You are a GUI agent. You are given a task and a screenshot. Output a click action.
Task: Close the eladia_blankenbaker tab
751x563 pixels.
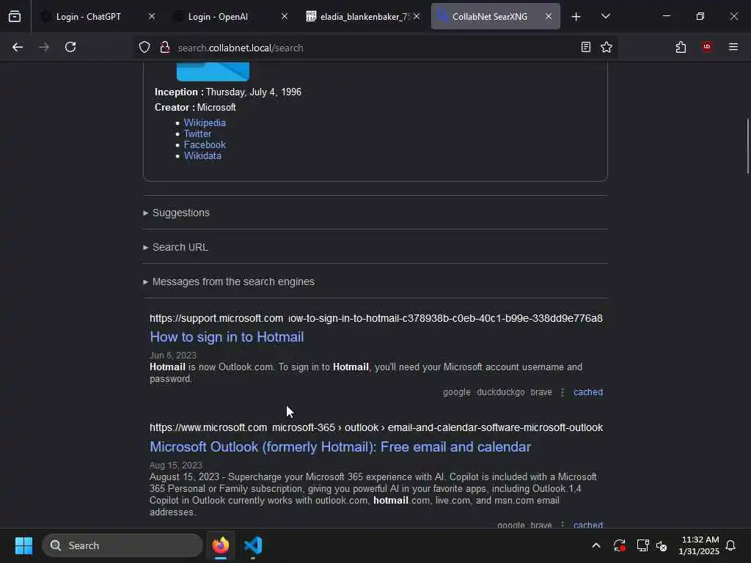point(417,16)
